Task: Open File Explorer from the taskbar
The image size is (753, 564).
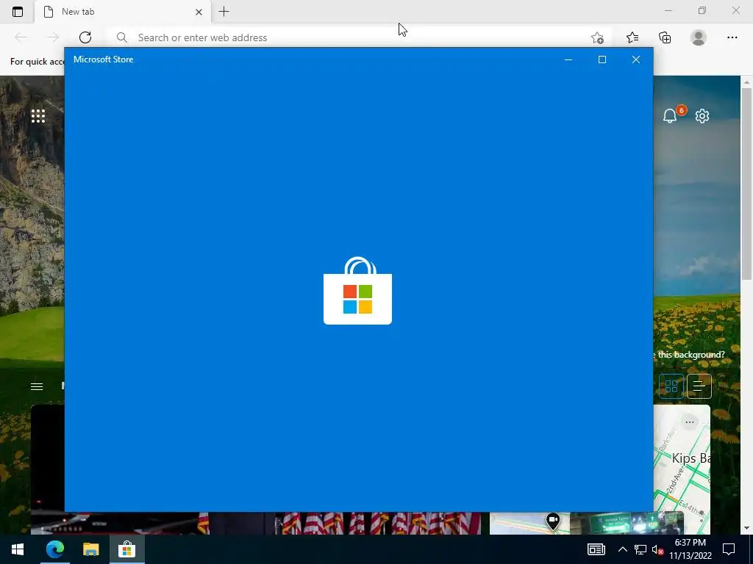Action: (x=90, y=549)
